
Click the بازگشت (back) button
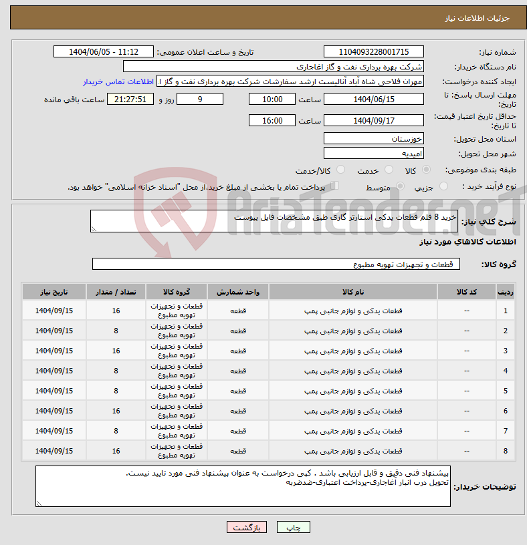(246, 527)
